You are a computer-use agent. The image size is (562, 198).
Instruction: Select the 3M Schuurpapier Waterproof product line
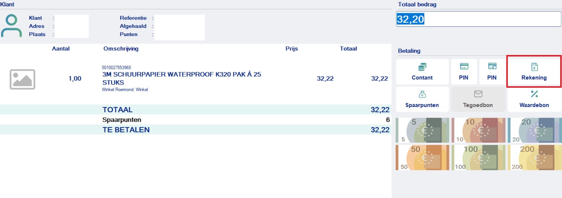click(181, 78)
